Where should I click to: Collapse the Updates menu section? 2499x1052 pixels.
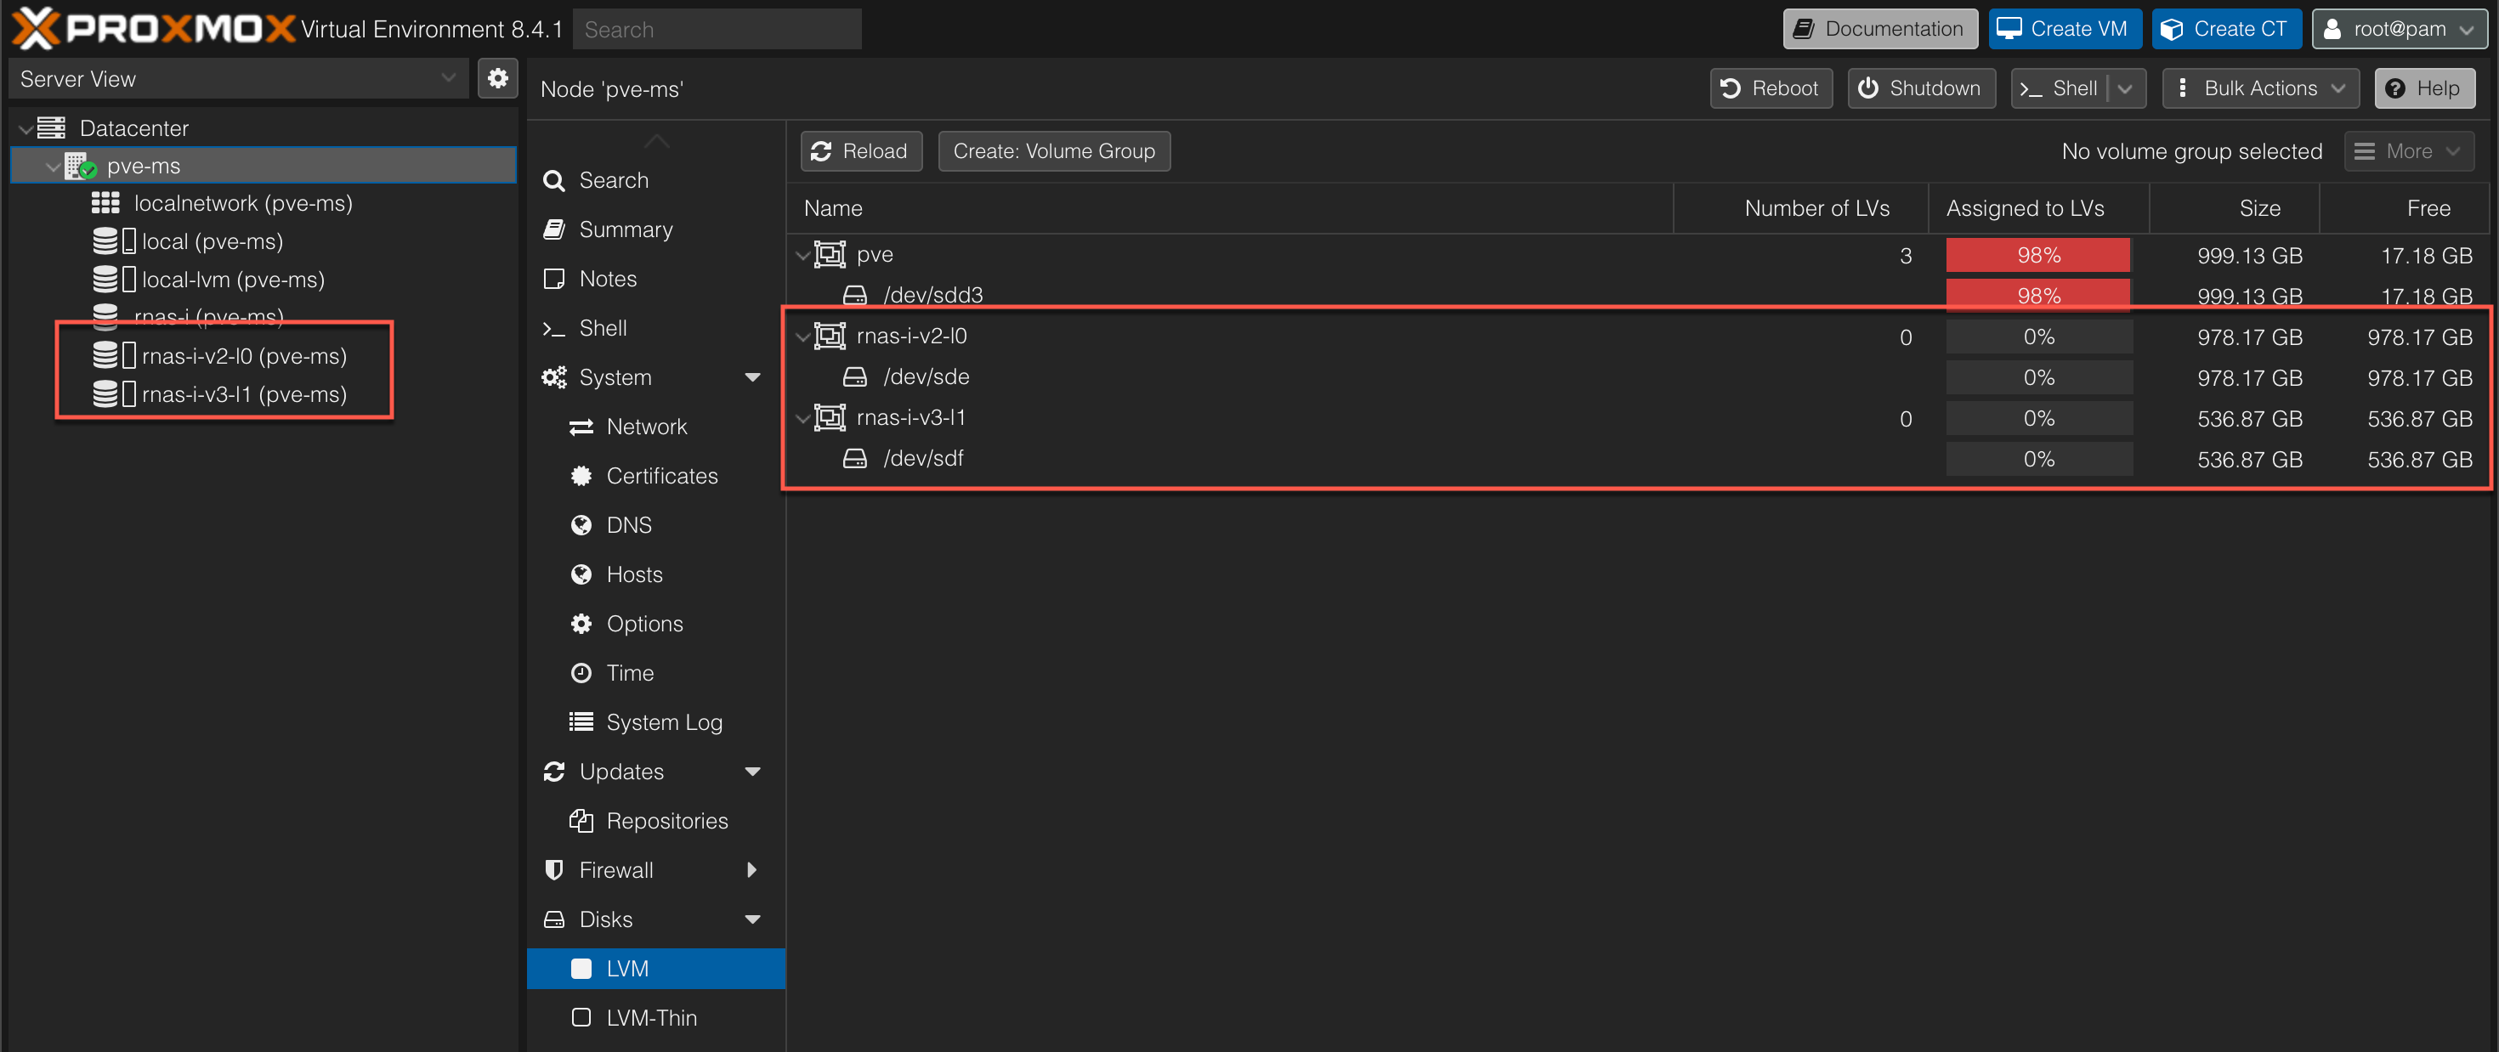[x=752, y=772]
